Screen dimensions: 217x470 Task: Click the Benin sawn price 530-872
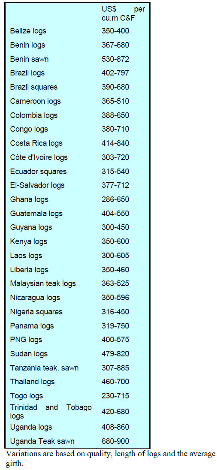(x=115, y=59)
